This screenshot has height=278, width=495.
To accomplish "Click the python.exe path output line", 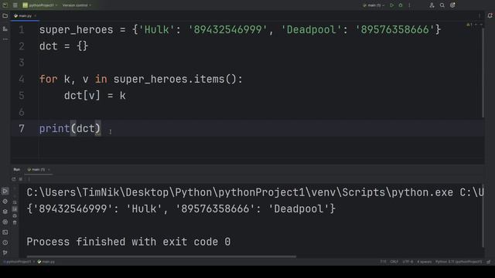I will 255,192.
